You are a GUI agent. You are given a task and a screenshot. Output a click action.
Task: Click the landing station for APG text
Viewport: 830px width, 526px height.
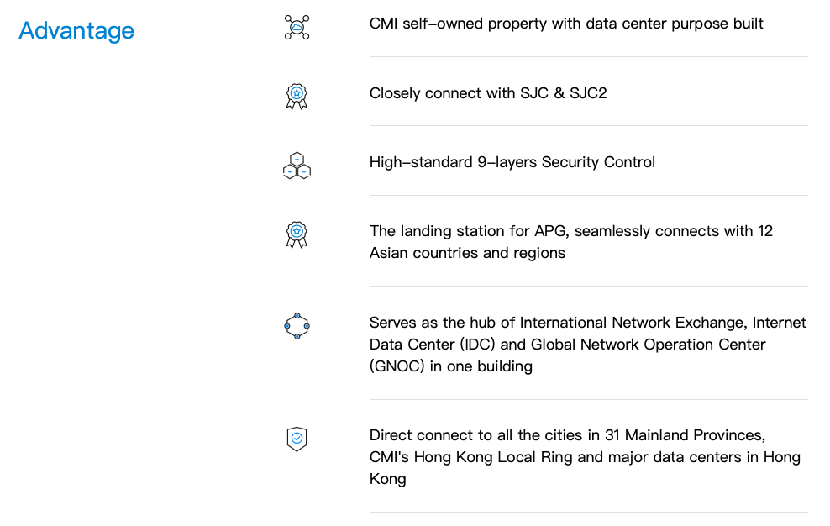pos(571,231)
